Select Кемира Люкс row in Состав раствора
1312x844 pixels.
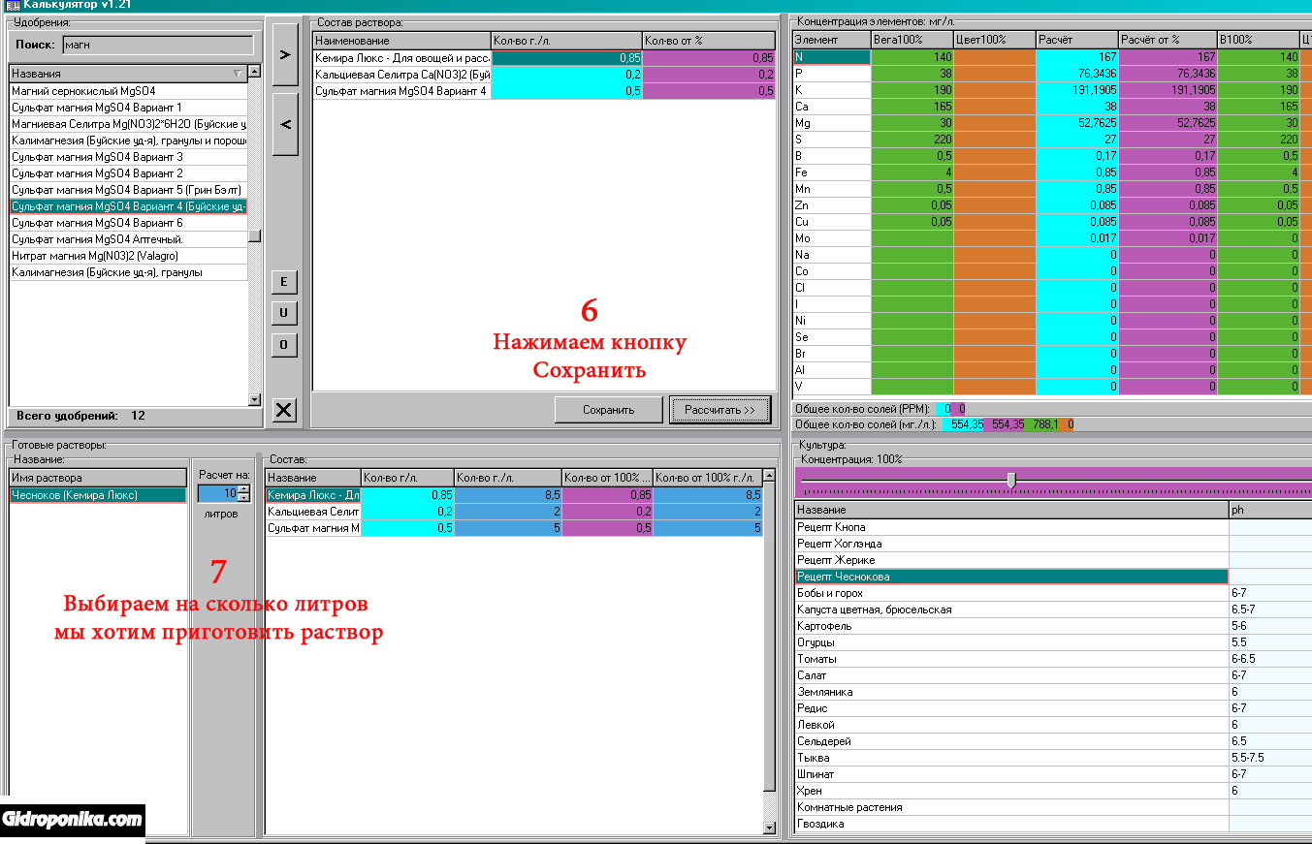[544, 58]
